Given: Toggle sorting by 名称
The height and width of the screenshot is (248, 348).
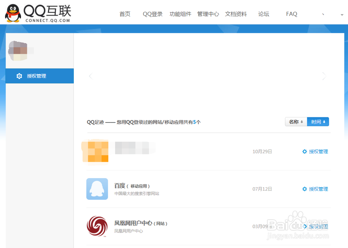Looking at the screenshot, I should click(x=296, y=122).
